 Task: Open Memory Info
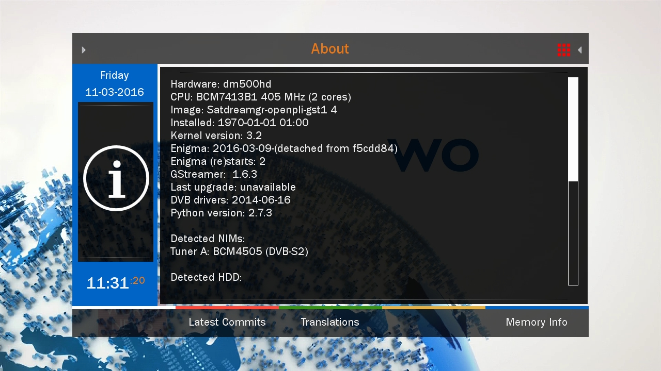pos(537,322)
